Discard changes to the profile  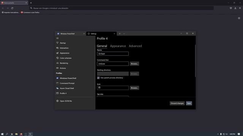[177, 103]
